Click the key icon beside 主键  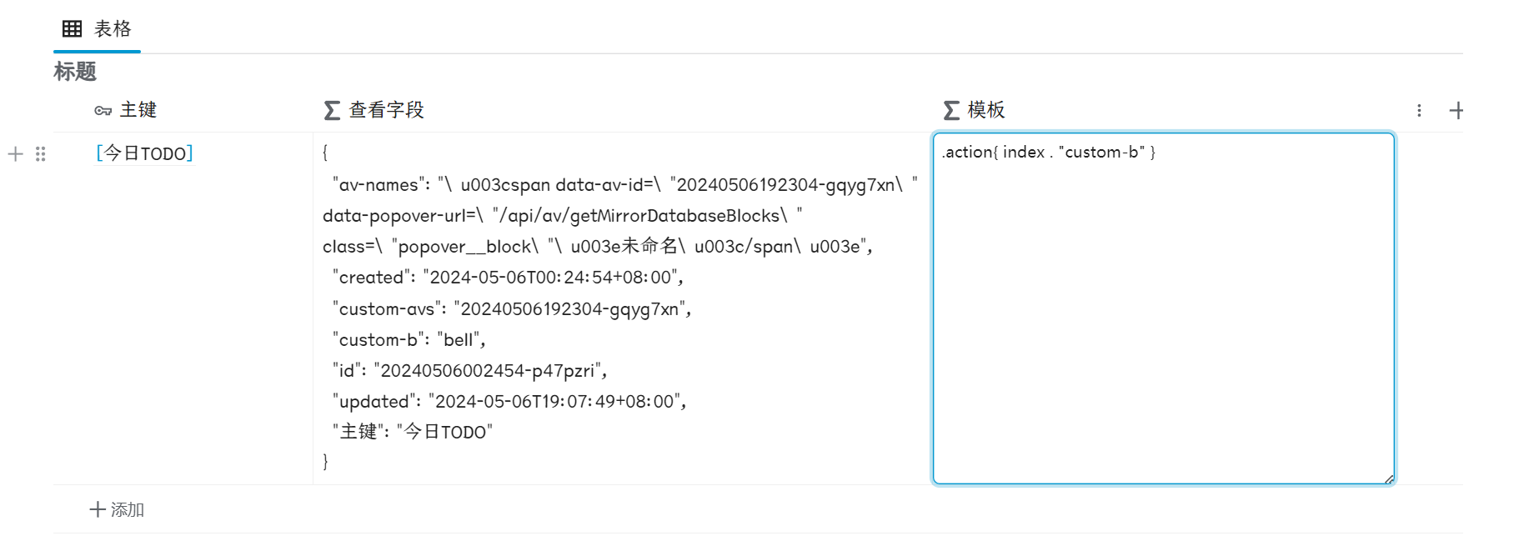pyautogui.click(x=103, y=110)
